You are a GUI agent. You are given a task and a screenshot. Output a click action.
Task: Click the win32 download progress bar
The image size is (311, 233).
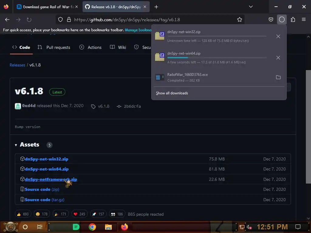click(x=217, y=36)
